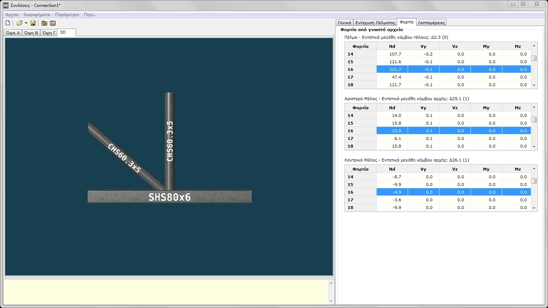Open the Αρχείο menu

pos(12,15)
